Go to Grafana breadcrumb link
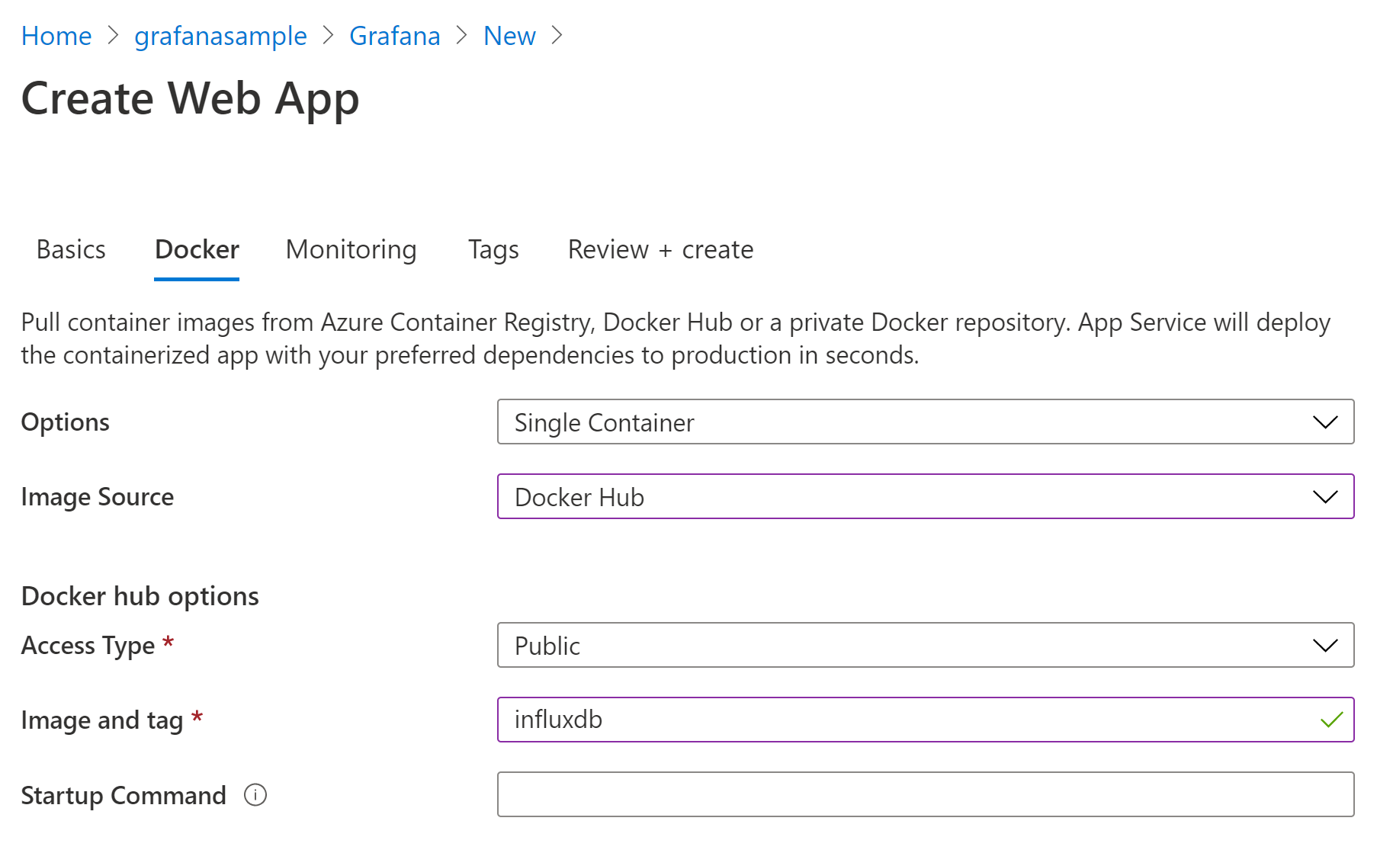The height and width of the screenshot is (853, 1377). pyautogui.click(x=394, y=36)
